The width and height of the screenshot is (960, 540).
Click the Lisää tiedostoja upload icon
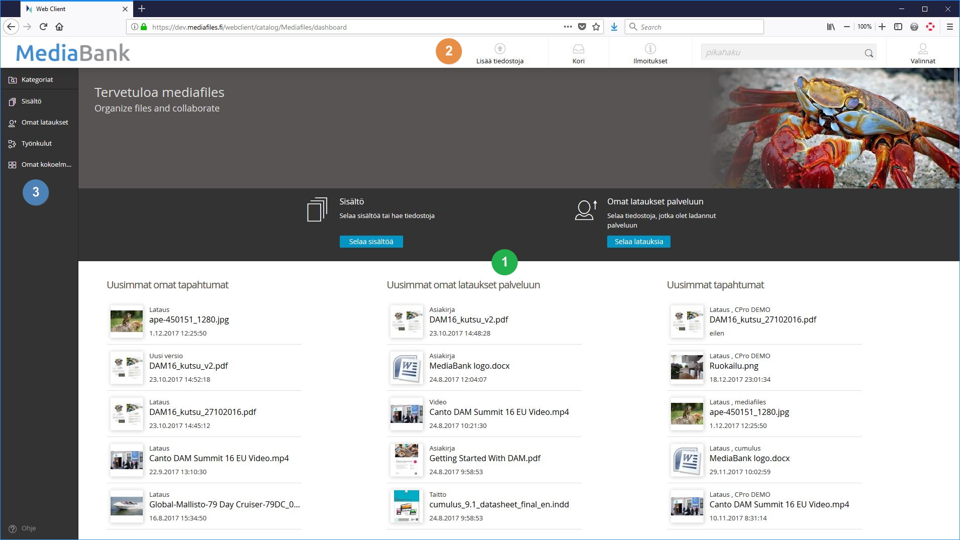tap(500, 49)
